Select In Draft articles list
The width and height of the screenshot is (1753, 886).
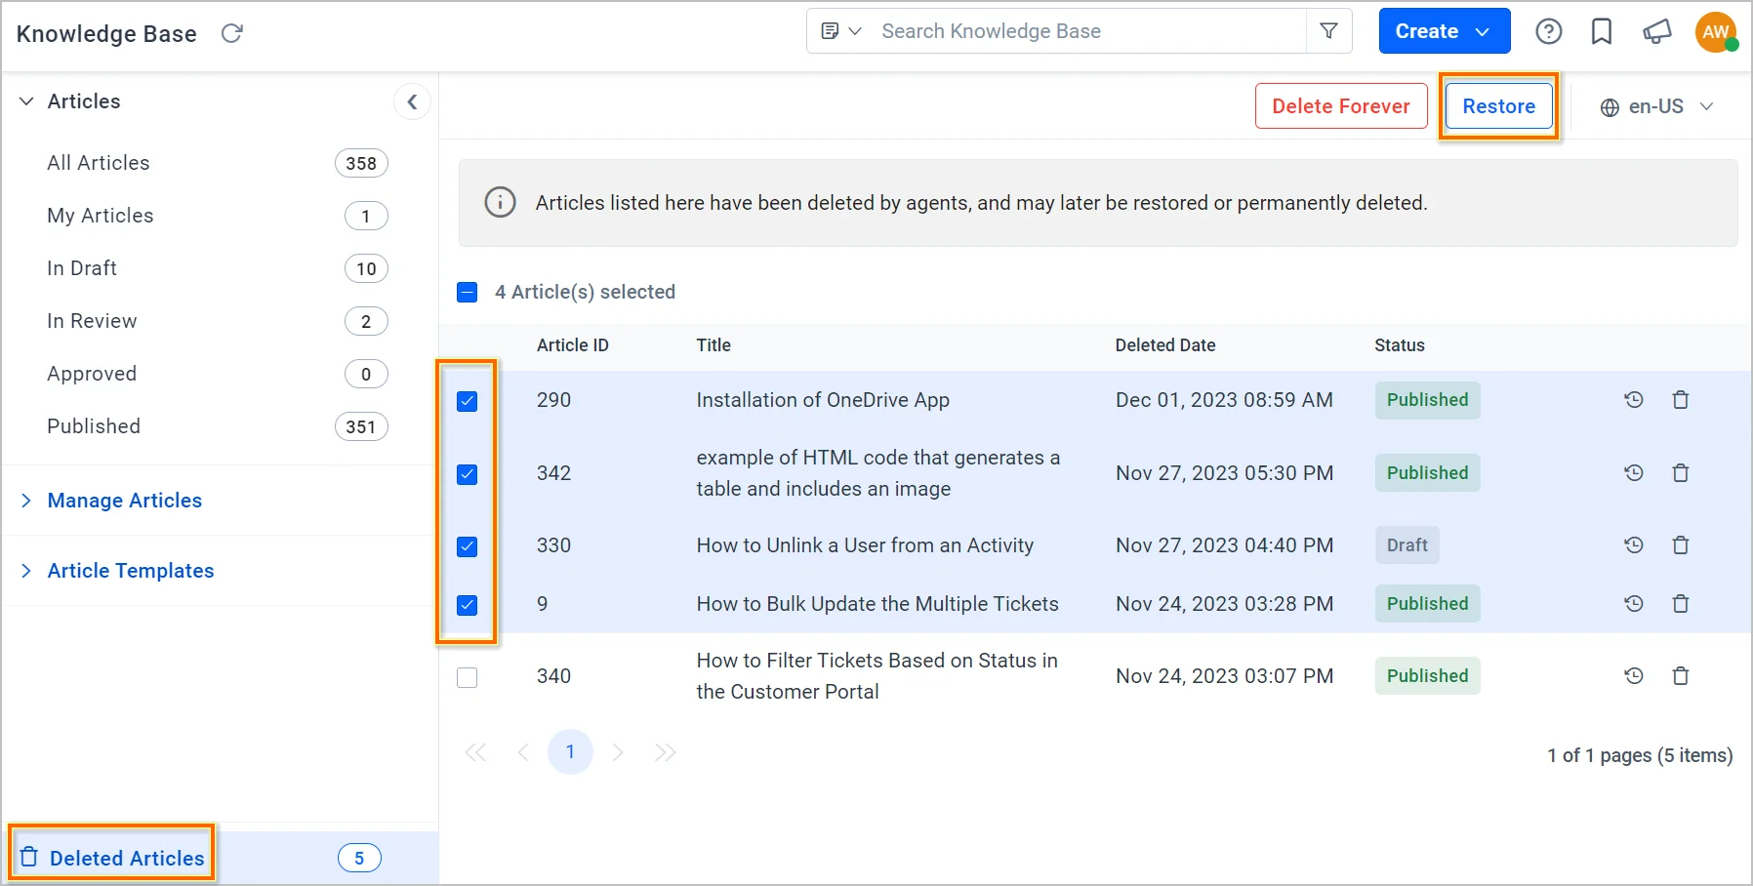click(82, 268)
